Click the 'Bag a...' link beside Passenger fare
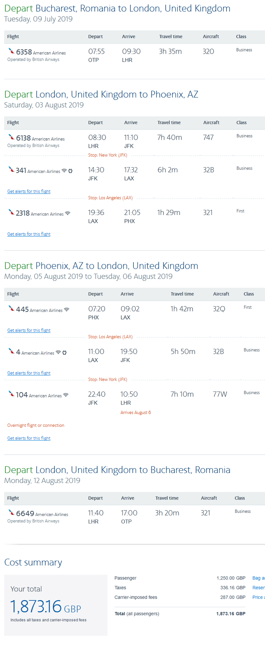The height and width of the screenshot is (645, 265). [x=259, y=578]
